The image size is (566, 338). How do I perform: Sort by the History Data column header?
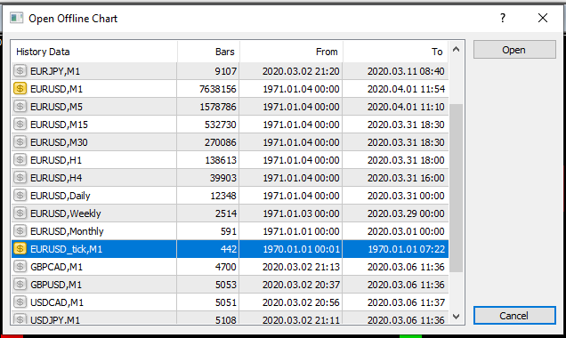[94, 52]
